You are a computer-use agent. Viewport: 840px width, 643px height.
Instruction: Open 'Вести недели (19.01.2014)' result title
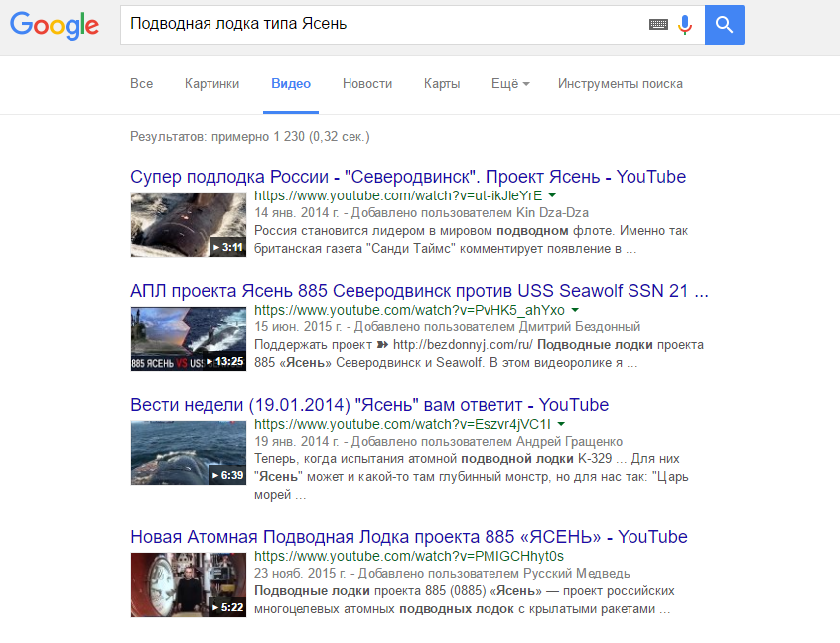click(x=369, y=404)
